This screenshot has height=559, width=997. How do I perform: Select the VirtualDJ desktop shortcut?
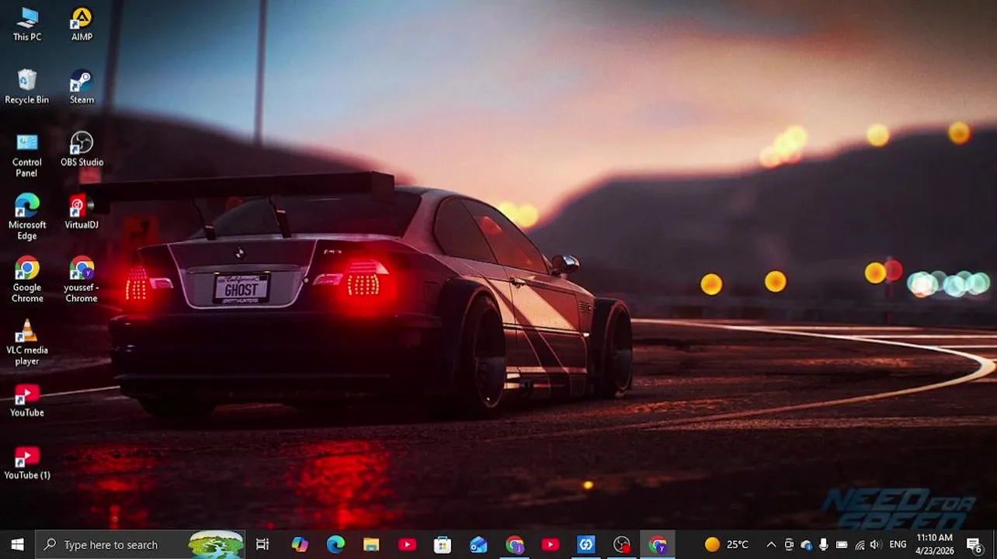pos(82,212)
